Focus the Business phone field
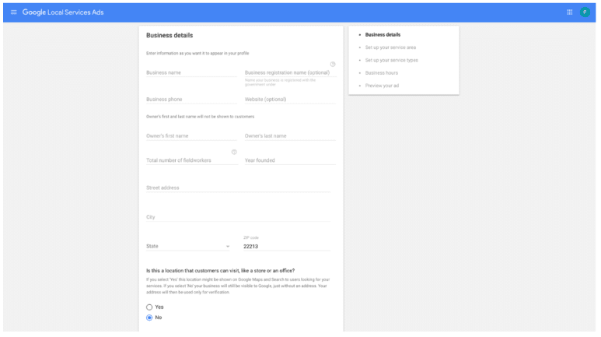601x337 pixels. tap(191, 99)
